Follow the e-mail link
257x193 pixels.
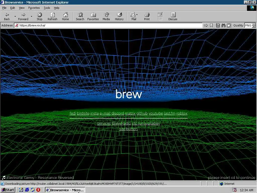coord(105,113)
